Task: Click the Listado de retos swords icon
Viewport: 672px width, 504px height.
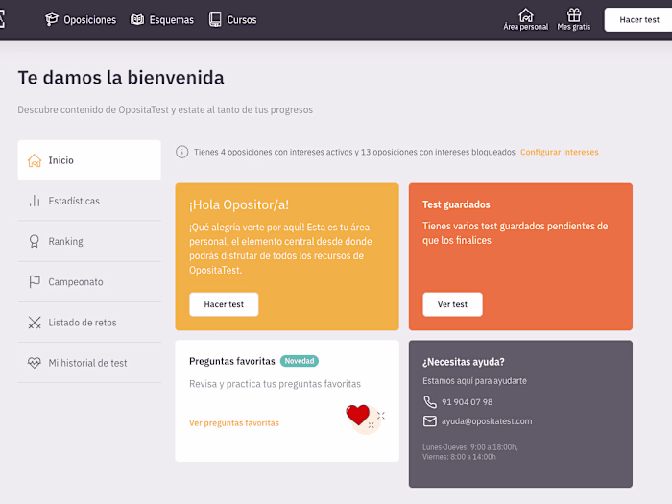Action: [35, 323]
